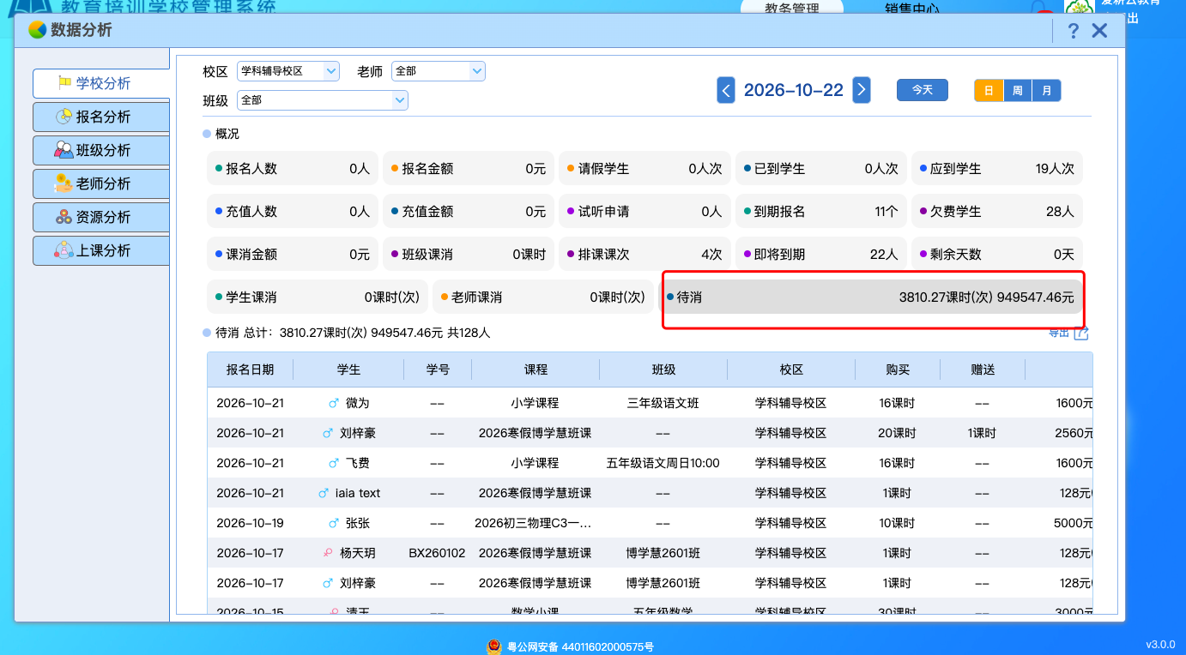Go to the 资源分析 tab

(101, 217)
